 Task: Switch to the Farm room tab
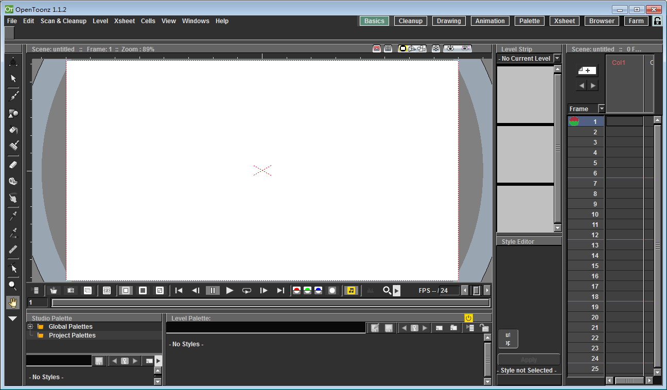636,21
